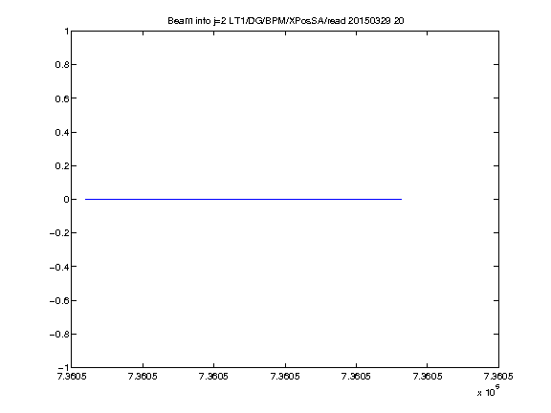The width and height of the screenshot is (551, 413).
Task: Select the 20150329 date in the title
Action: tap(369, 21)
